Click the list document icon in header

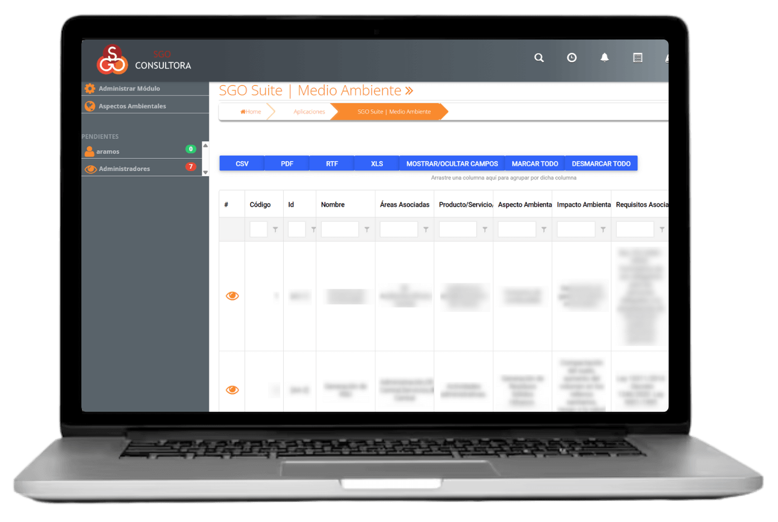click(x=638, y=58)
